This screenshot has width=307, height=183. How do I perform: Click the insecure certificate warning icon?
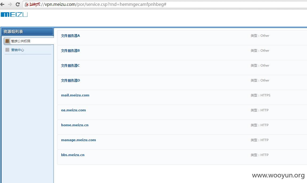27,4
